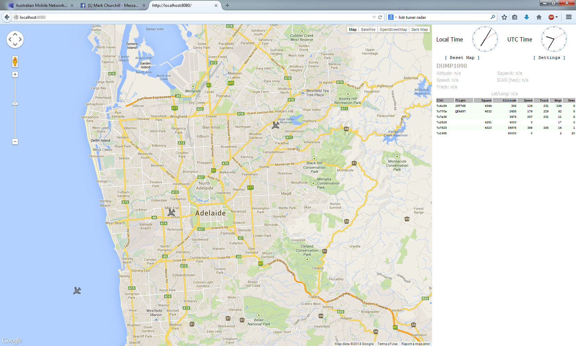Sort the aircraft table by Altitude column
This screenshot has width=576, height=346.
(x=505, y=100)
